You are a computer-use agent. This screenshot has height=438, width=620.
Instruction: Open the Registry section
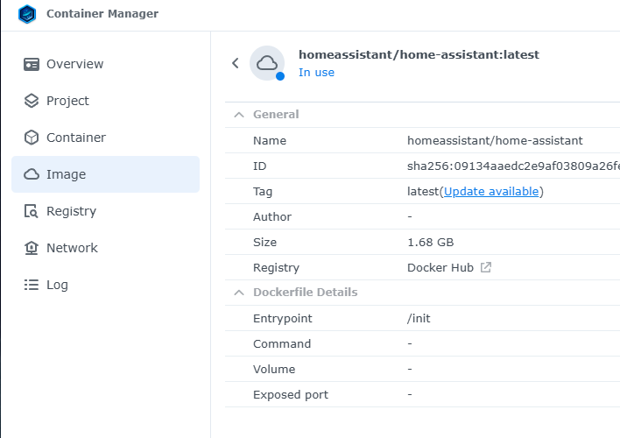[71, 211]
